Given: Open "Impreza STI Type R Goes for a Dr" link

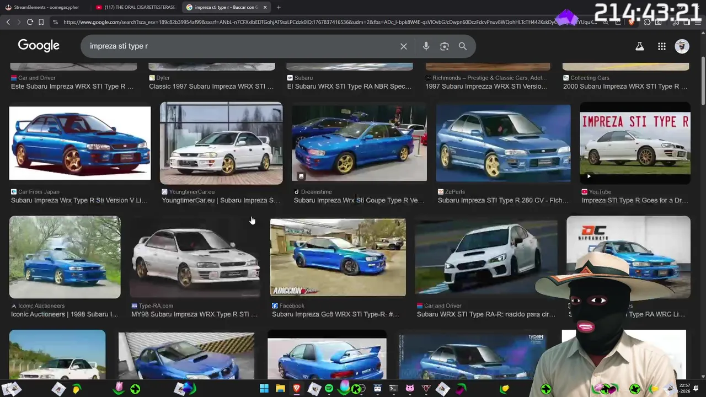Looking at the screenshot, I should (635, 201).
